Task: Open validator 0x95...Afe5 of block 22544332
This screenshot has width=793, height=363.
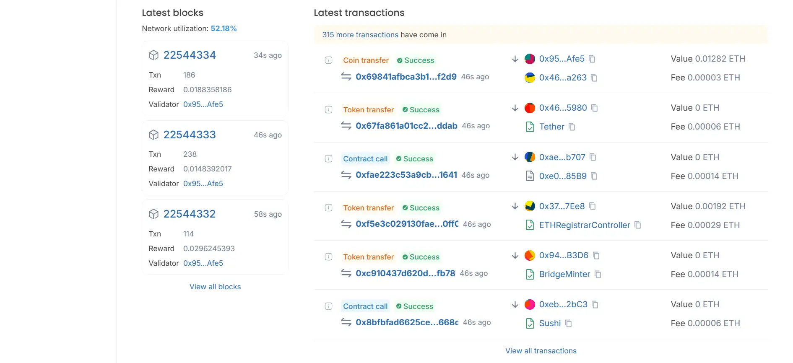Action: 203,263
